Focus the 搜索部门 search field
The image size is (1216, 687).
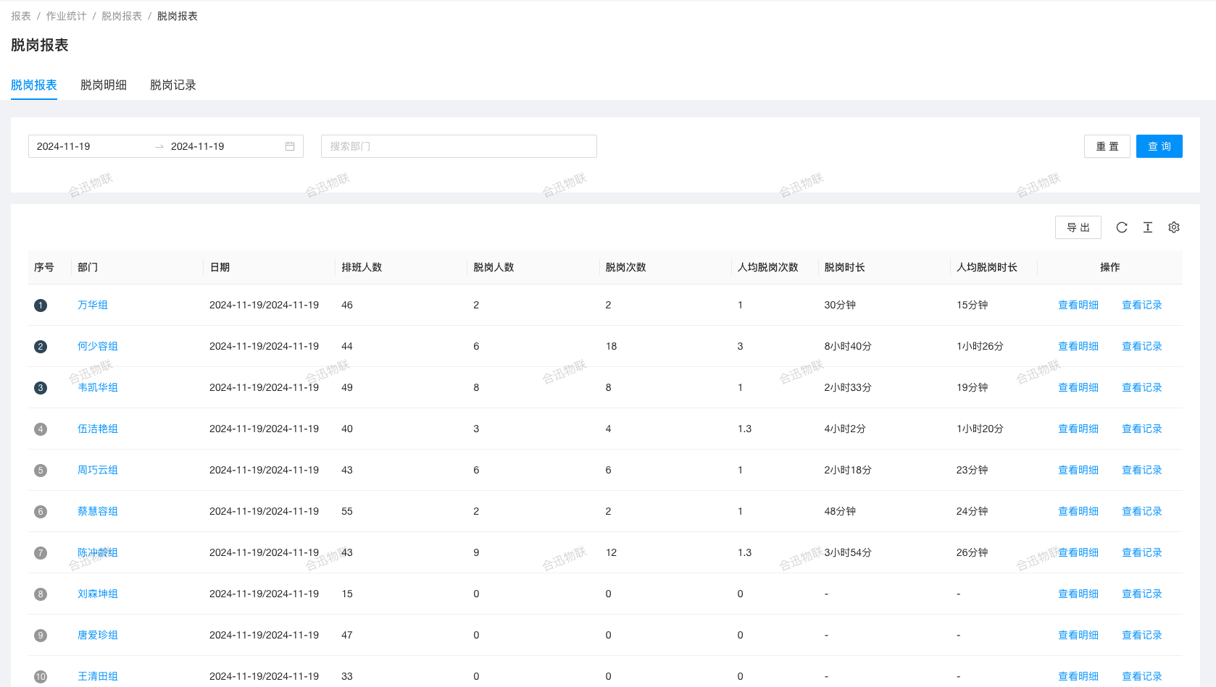tap(459, 146)
